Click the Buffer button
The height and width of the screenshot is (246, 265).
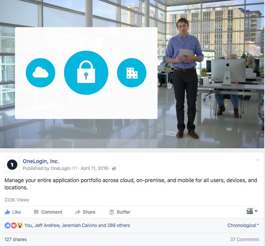pos(120,212)
